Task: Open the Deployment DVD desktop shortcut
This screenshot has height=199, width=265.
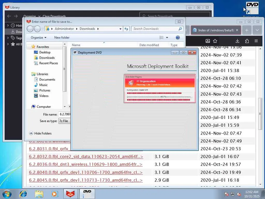Action: coord(252,9)
